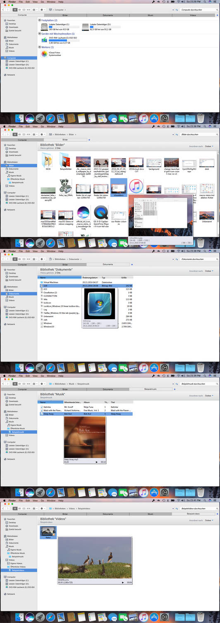
Task: Open Ordner arrange dropdown in Bilder window
Action: tap(209, 146)
